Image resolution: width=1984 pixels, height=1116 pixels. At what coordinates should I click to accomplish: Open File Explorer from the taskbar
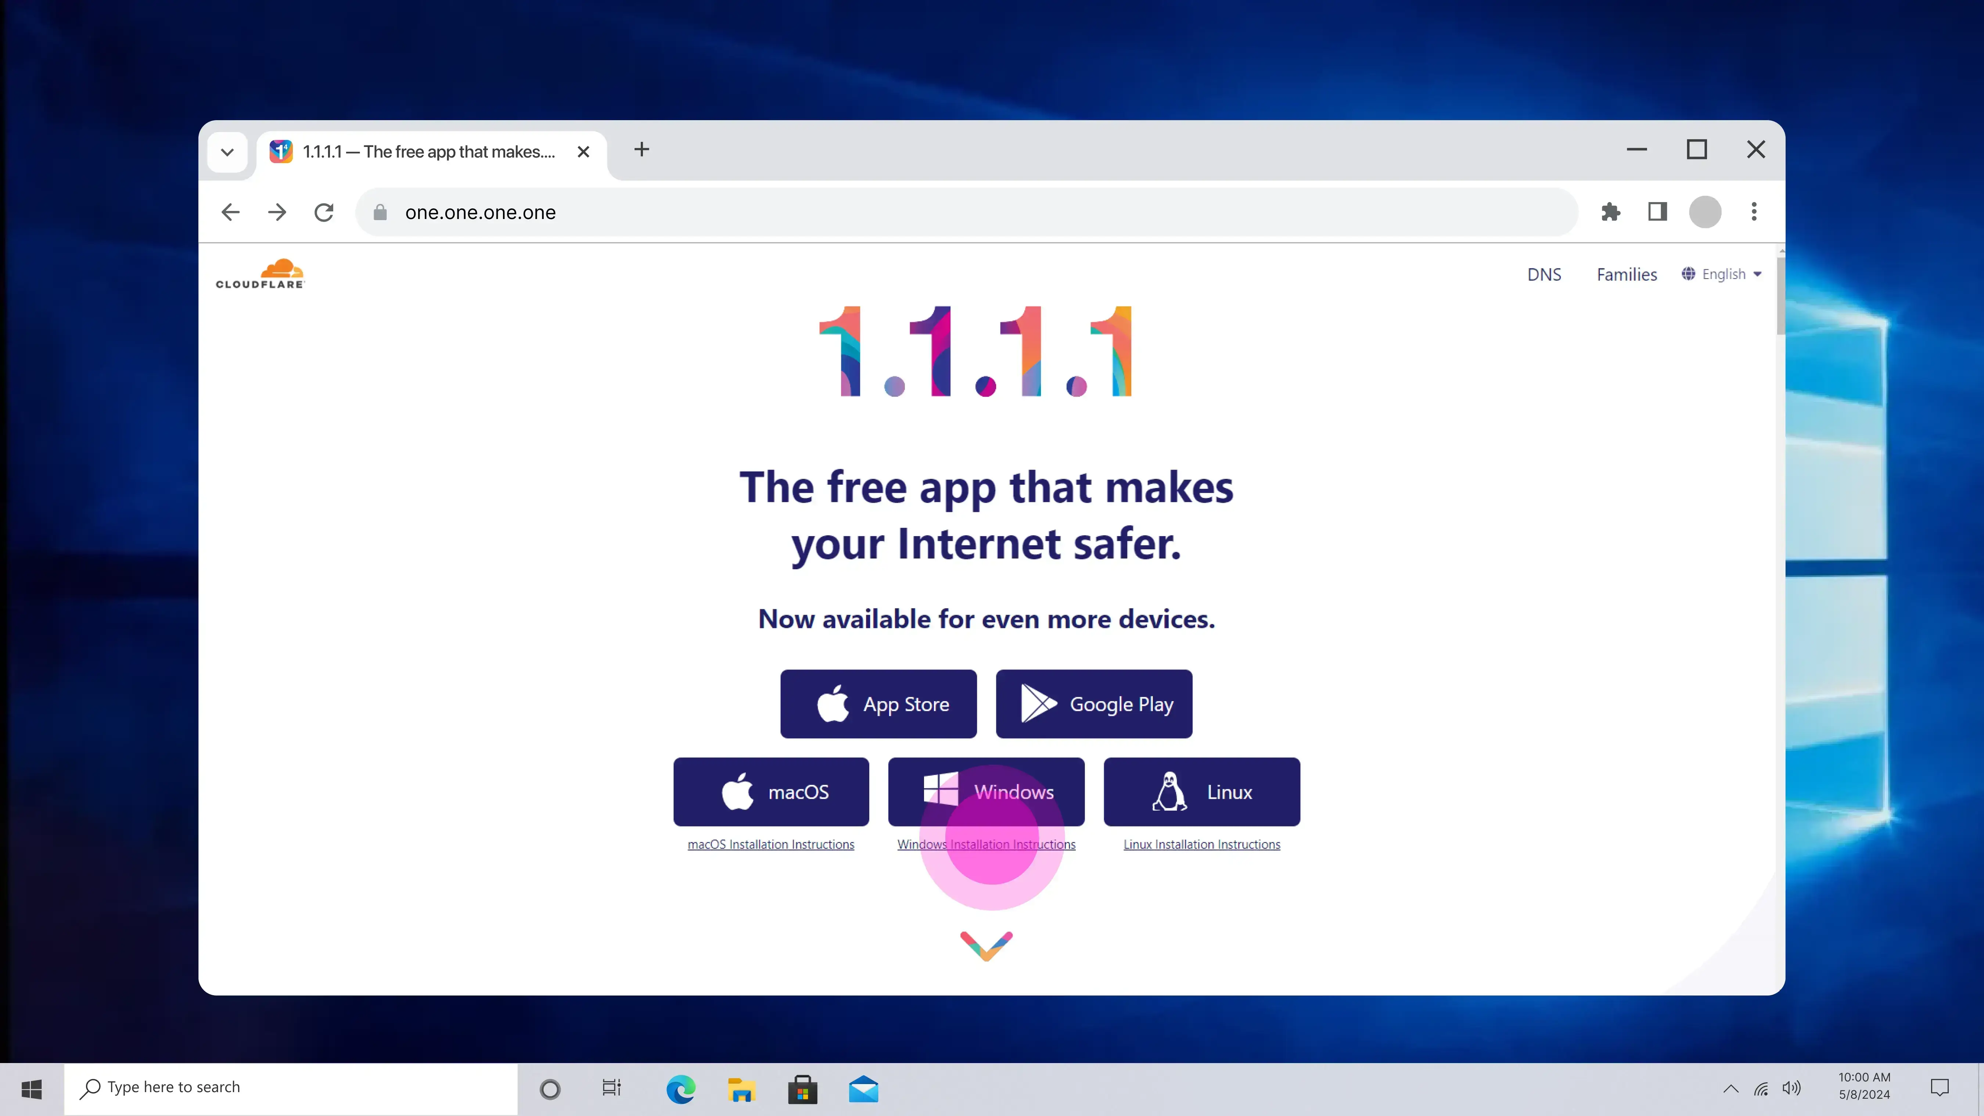click(x=742, y=1089)
